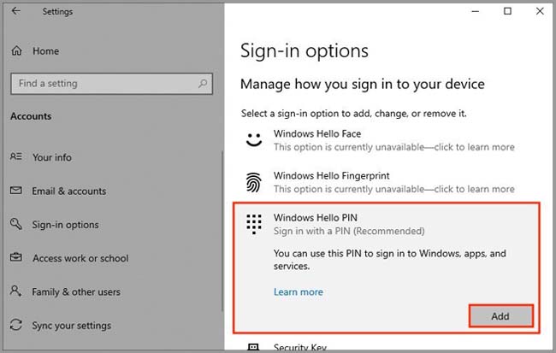Minimize the Settings window
Screen dimensions: 556x353
(x=475, y=11)
